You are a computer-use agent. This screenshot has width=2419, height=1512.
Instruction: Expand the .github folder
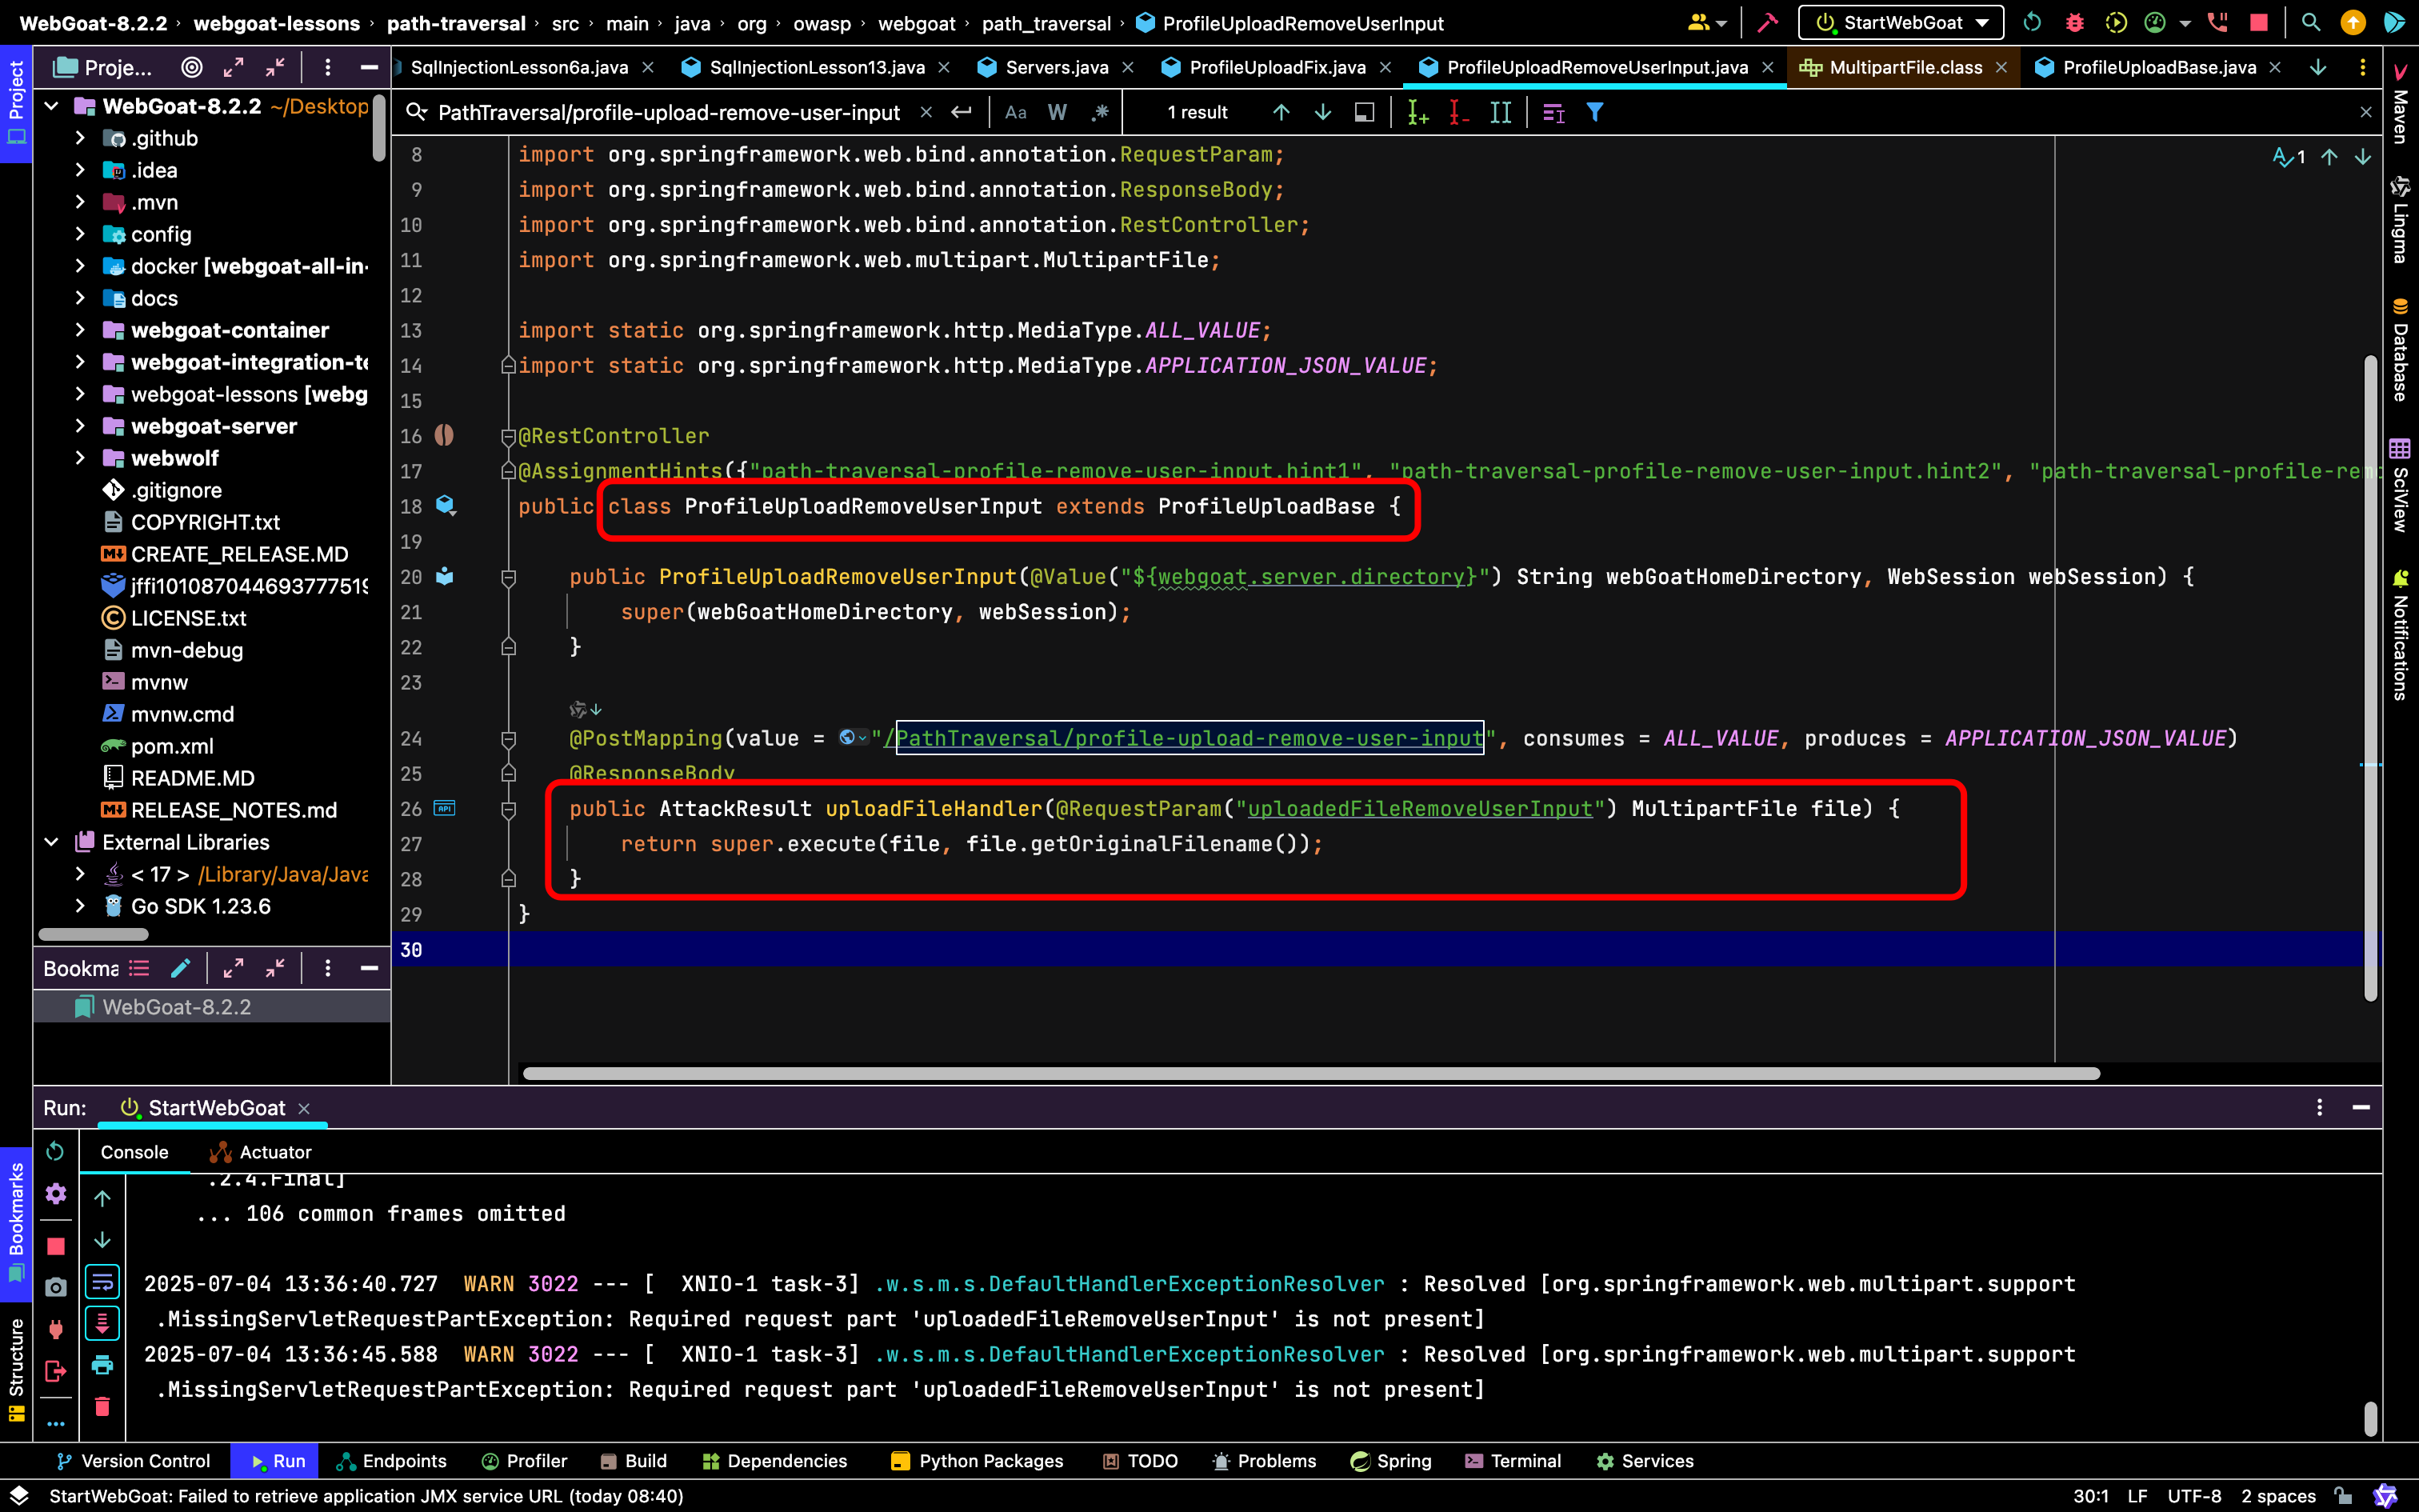tap(80, 138)
